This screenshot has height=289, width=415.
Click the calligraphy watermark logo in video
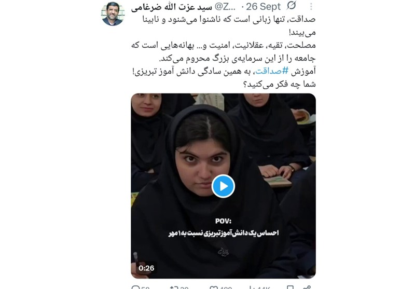[x=223, y=252]
